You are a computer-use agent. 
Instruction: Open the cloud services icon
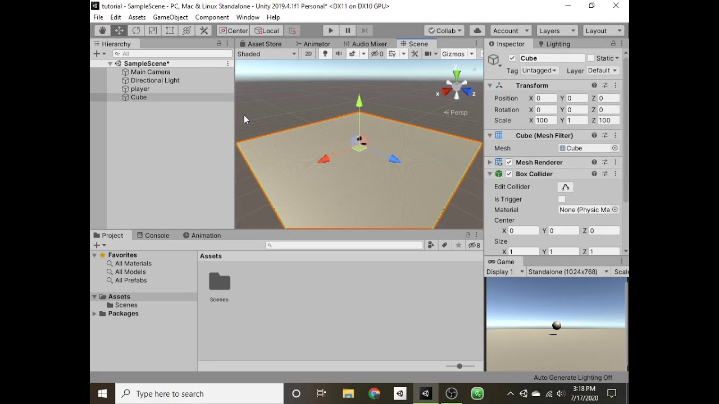(477, 31)
